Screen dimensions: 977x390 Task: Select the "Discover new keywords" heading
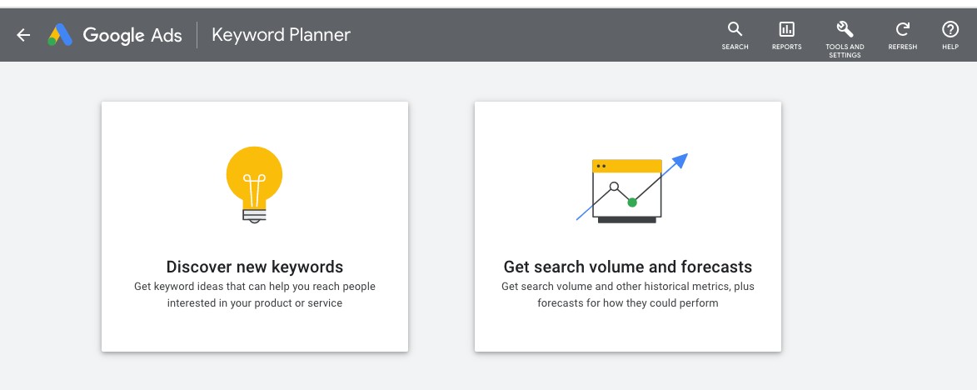coord(255,267)
